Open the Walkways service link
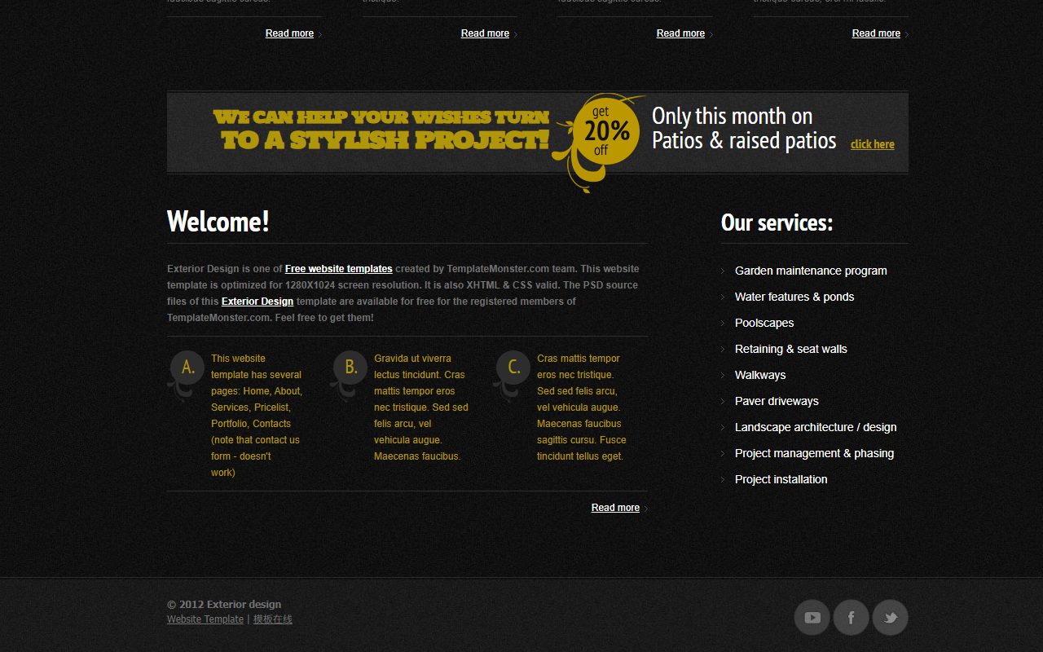1043x652 pixels. tap(760, 375)
